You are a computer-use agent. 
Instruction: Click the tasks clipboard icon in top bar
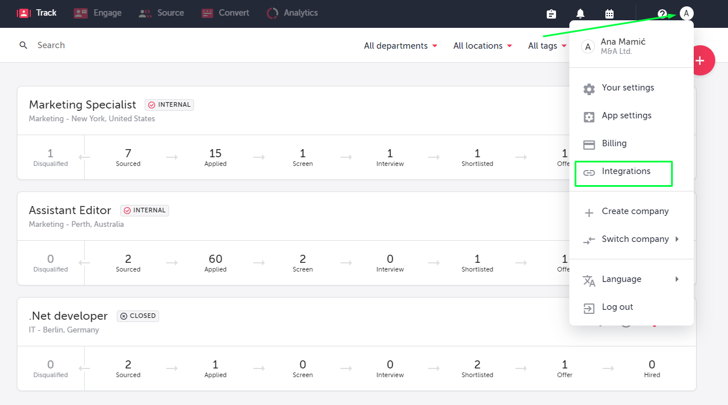pos(551,14)
